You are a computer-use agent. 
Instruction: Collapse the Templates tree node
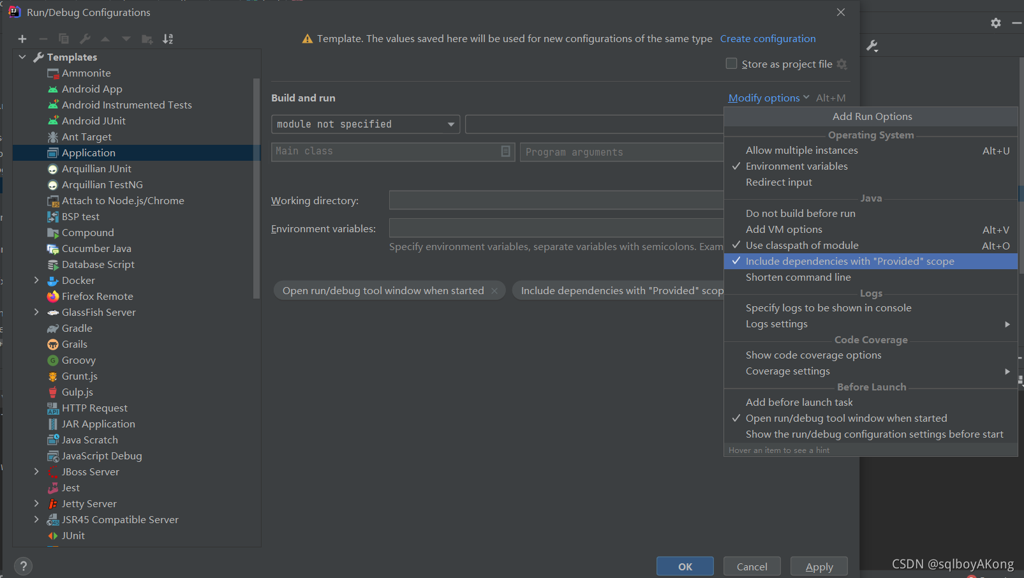tap(22, 57)
